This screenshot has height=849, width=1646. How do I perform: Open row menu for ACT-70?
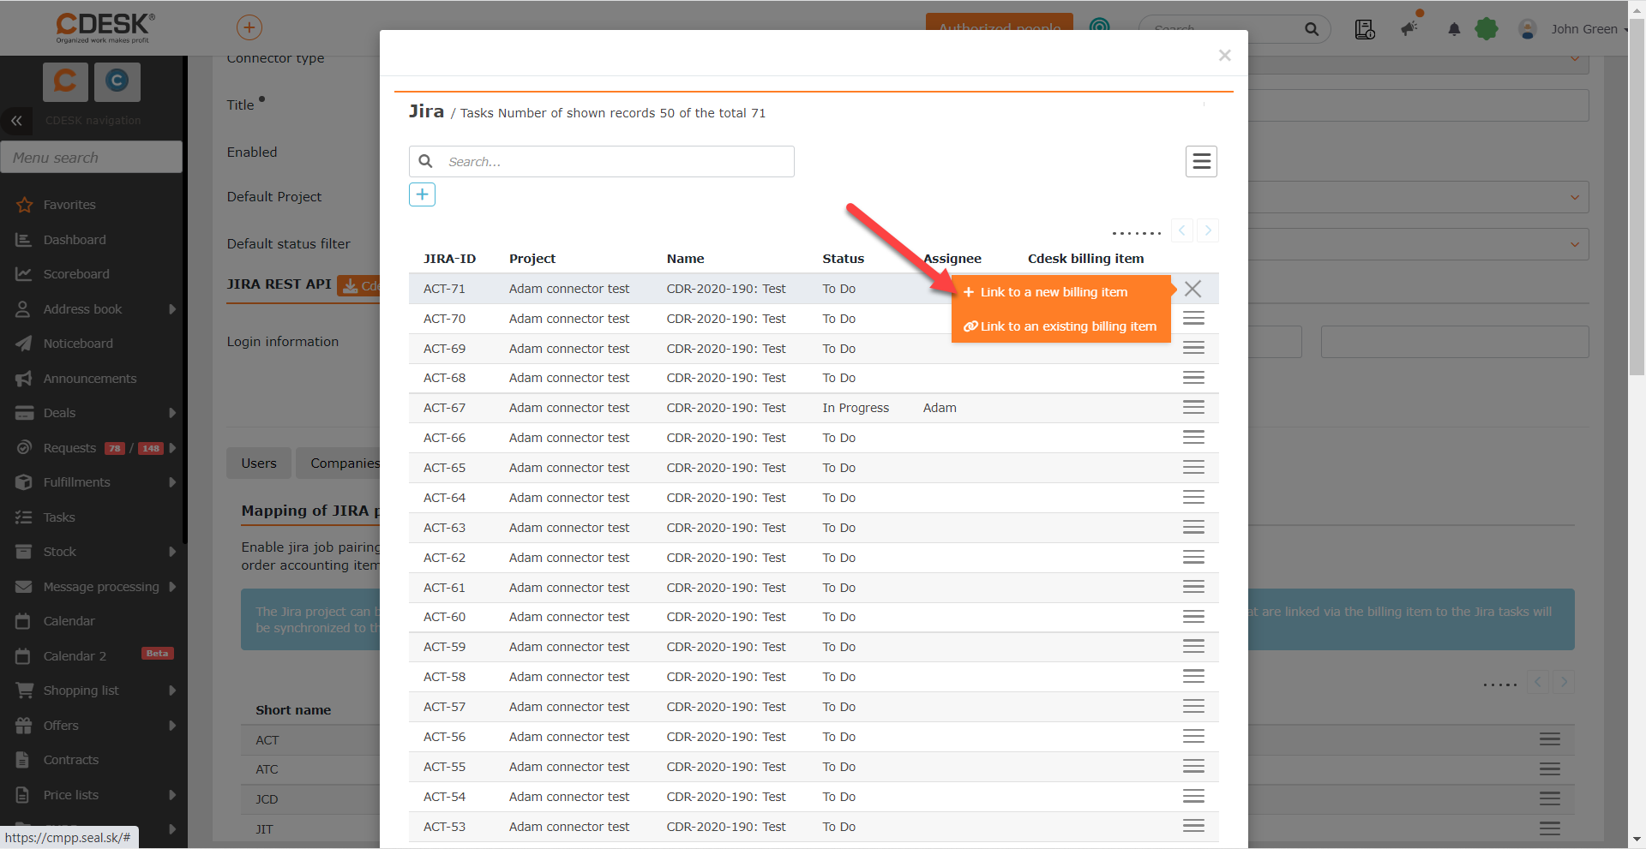(x=1193, y=319)
